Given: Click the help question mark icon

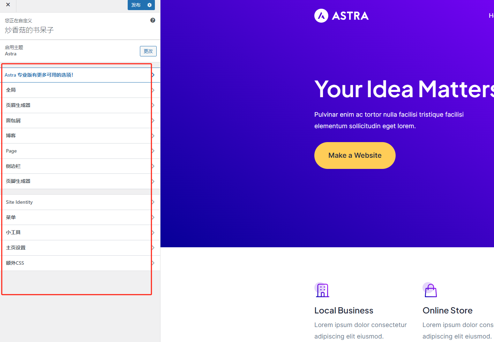Looking at the screenshot, I should (x=152, y=20).
